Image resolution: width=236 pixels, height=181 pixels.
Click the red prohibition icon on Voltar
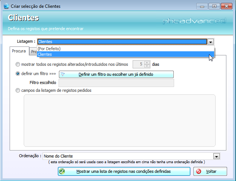click(199, 171)
